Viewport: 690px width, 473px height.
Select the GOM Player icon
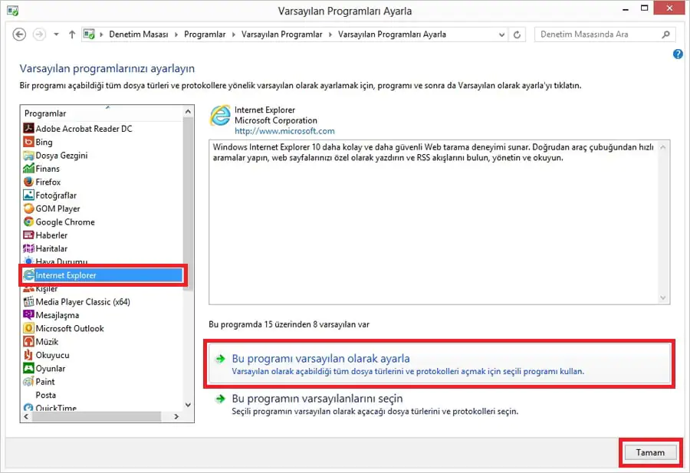[x=28, y=209]
